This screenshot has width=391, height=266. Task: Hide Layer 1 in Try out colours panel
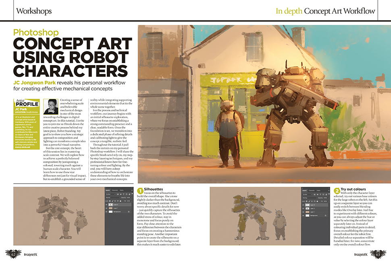(303, 212)
